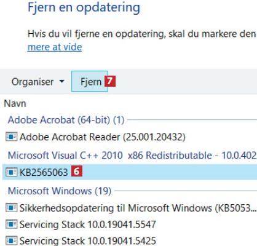Screen dimensions: 257x246
Task: Click the red step 7 badge
Action: (110, 81)
